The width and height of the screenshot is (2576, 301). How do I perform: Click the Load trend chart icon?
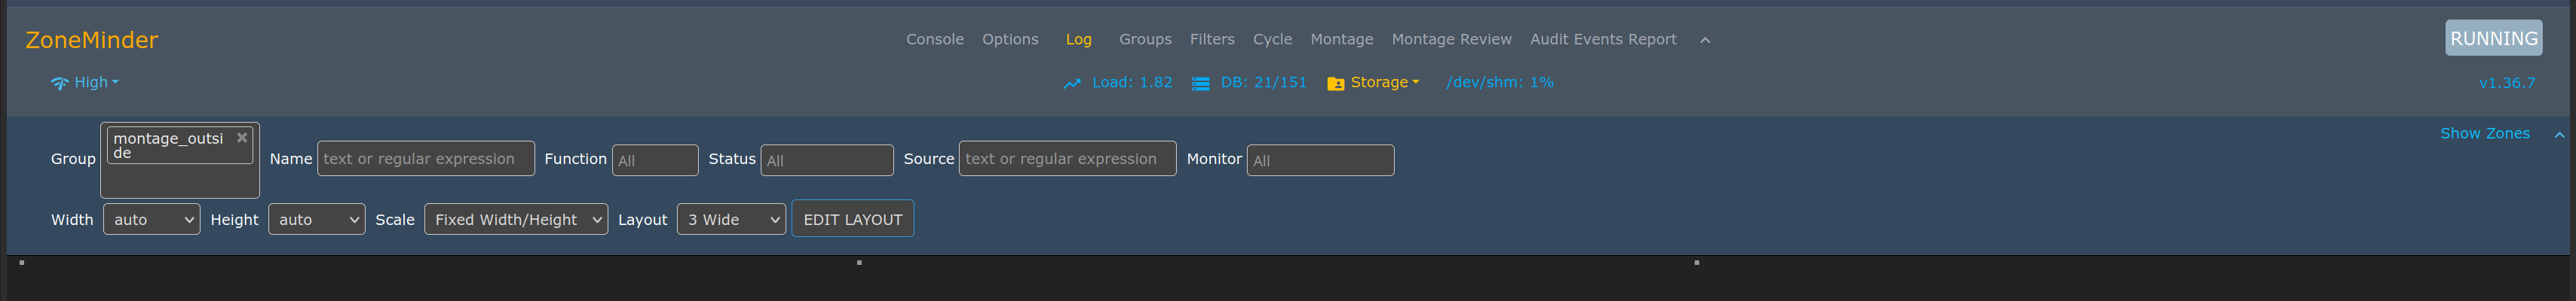pyautogui.click(x=1072, y=84)
